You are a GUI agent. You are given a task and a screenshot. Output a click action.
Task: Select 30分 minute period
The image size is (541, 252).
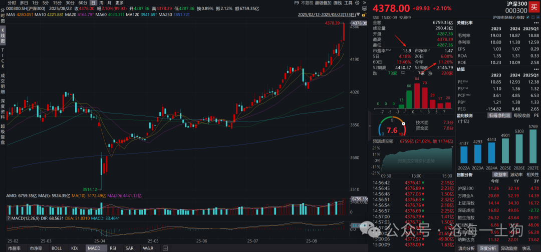click(x=70, y=2)
